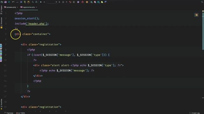Close the registration.php tab
Image resolution: width=204 pixels, height=114 pixels.
[36, 7]
